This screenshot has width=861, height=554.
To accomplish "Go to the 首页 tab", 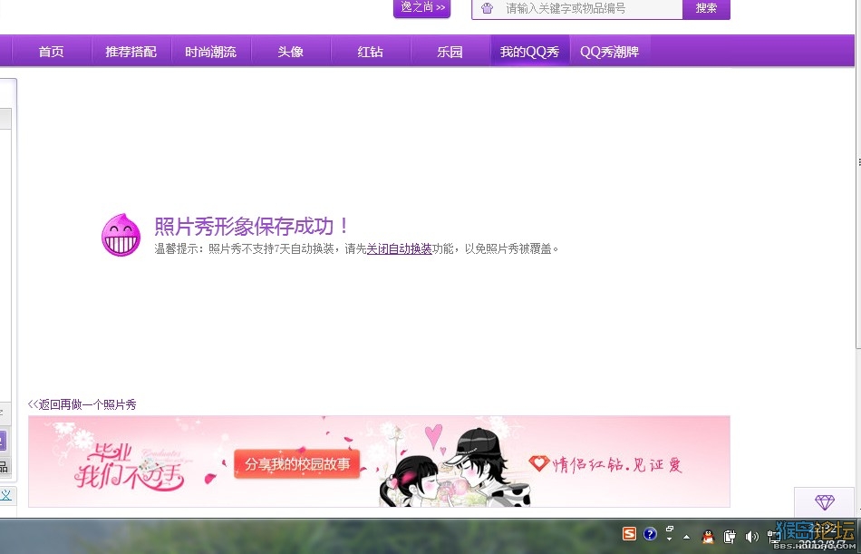I will coord(51,52).
